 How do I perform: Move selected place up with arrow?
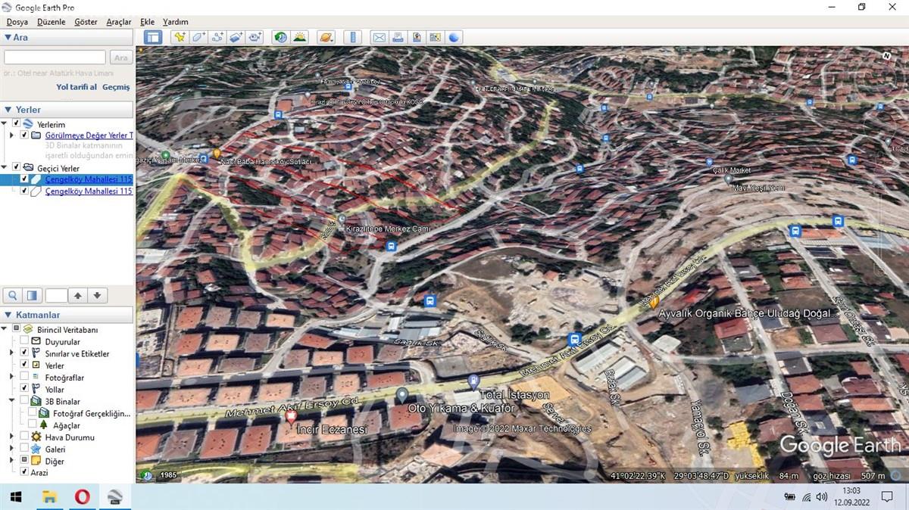click(x=78, y=295)
